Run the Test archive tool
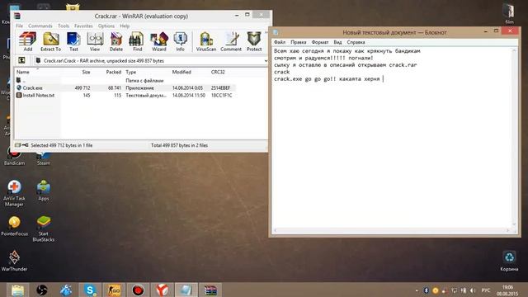Screen dimensions: 528x297 pyautogui.click(x=73, y=42)
